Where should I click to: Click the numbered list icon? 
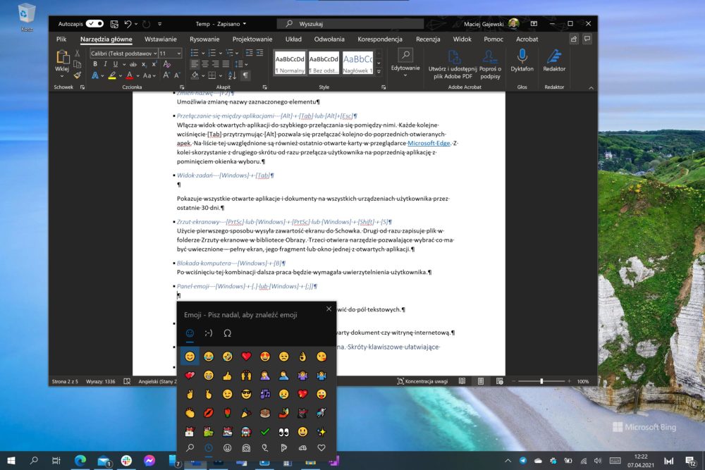click(x=212, y=53)
